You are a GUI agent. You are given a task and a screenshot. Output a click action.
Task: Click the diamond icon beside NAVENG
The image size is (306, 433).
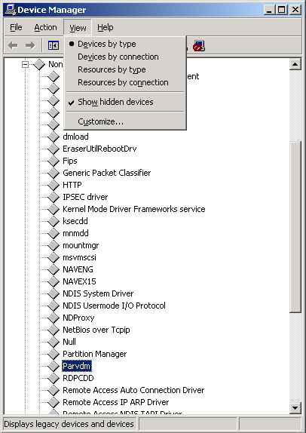[54, 269]
